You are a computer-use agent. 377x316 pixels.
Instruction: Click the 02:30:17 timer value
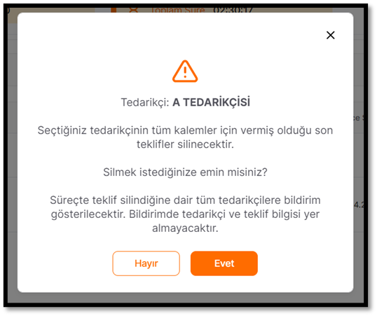[233, 10]
